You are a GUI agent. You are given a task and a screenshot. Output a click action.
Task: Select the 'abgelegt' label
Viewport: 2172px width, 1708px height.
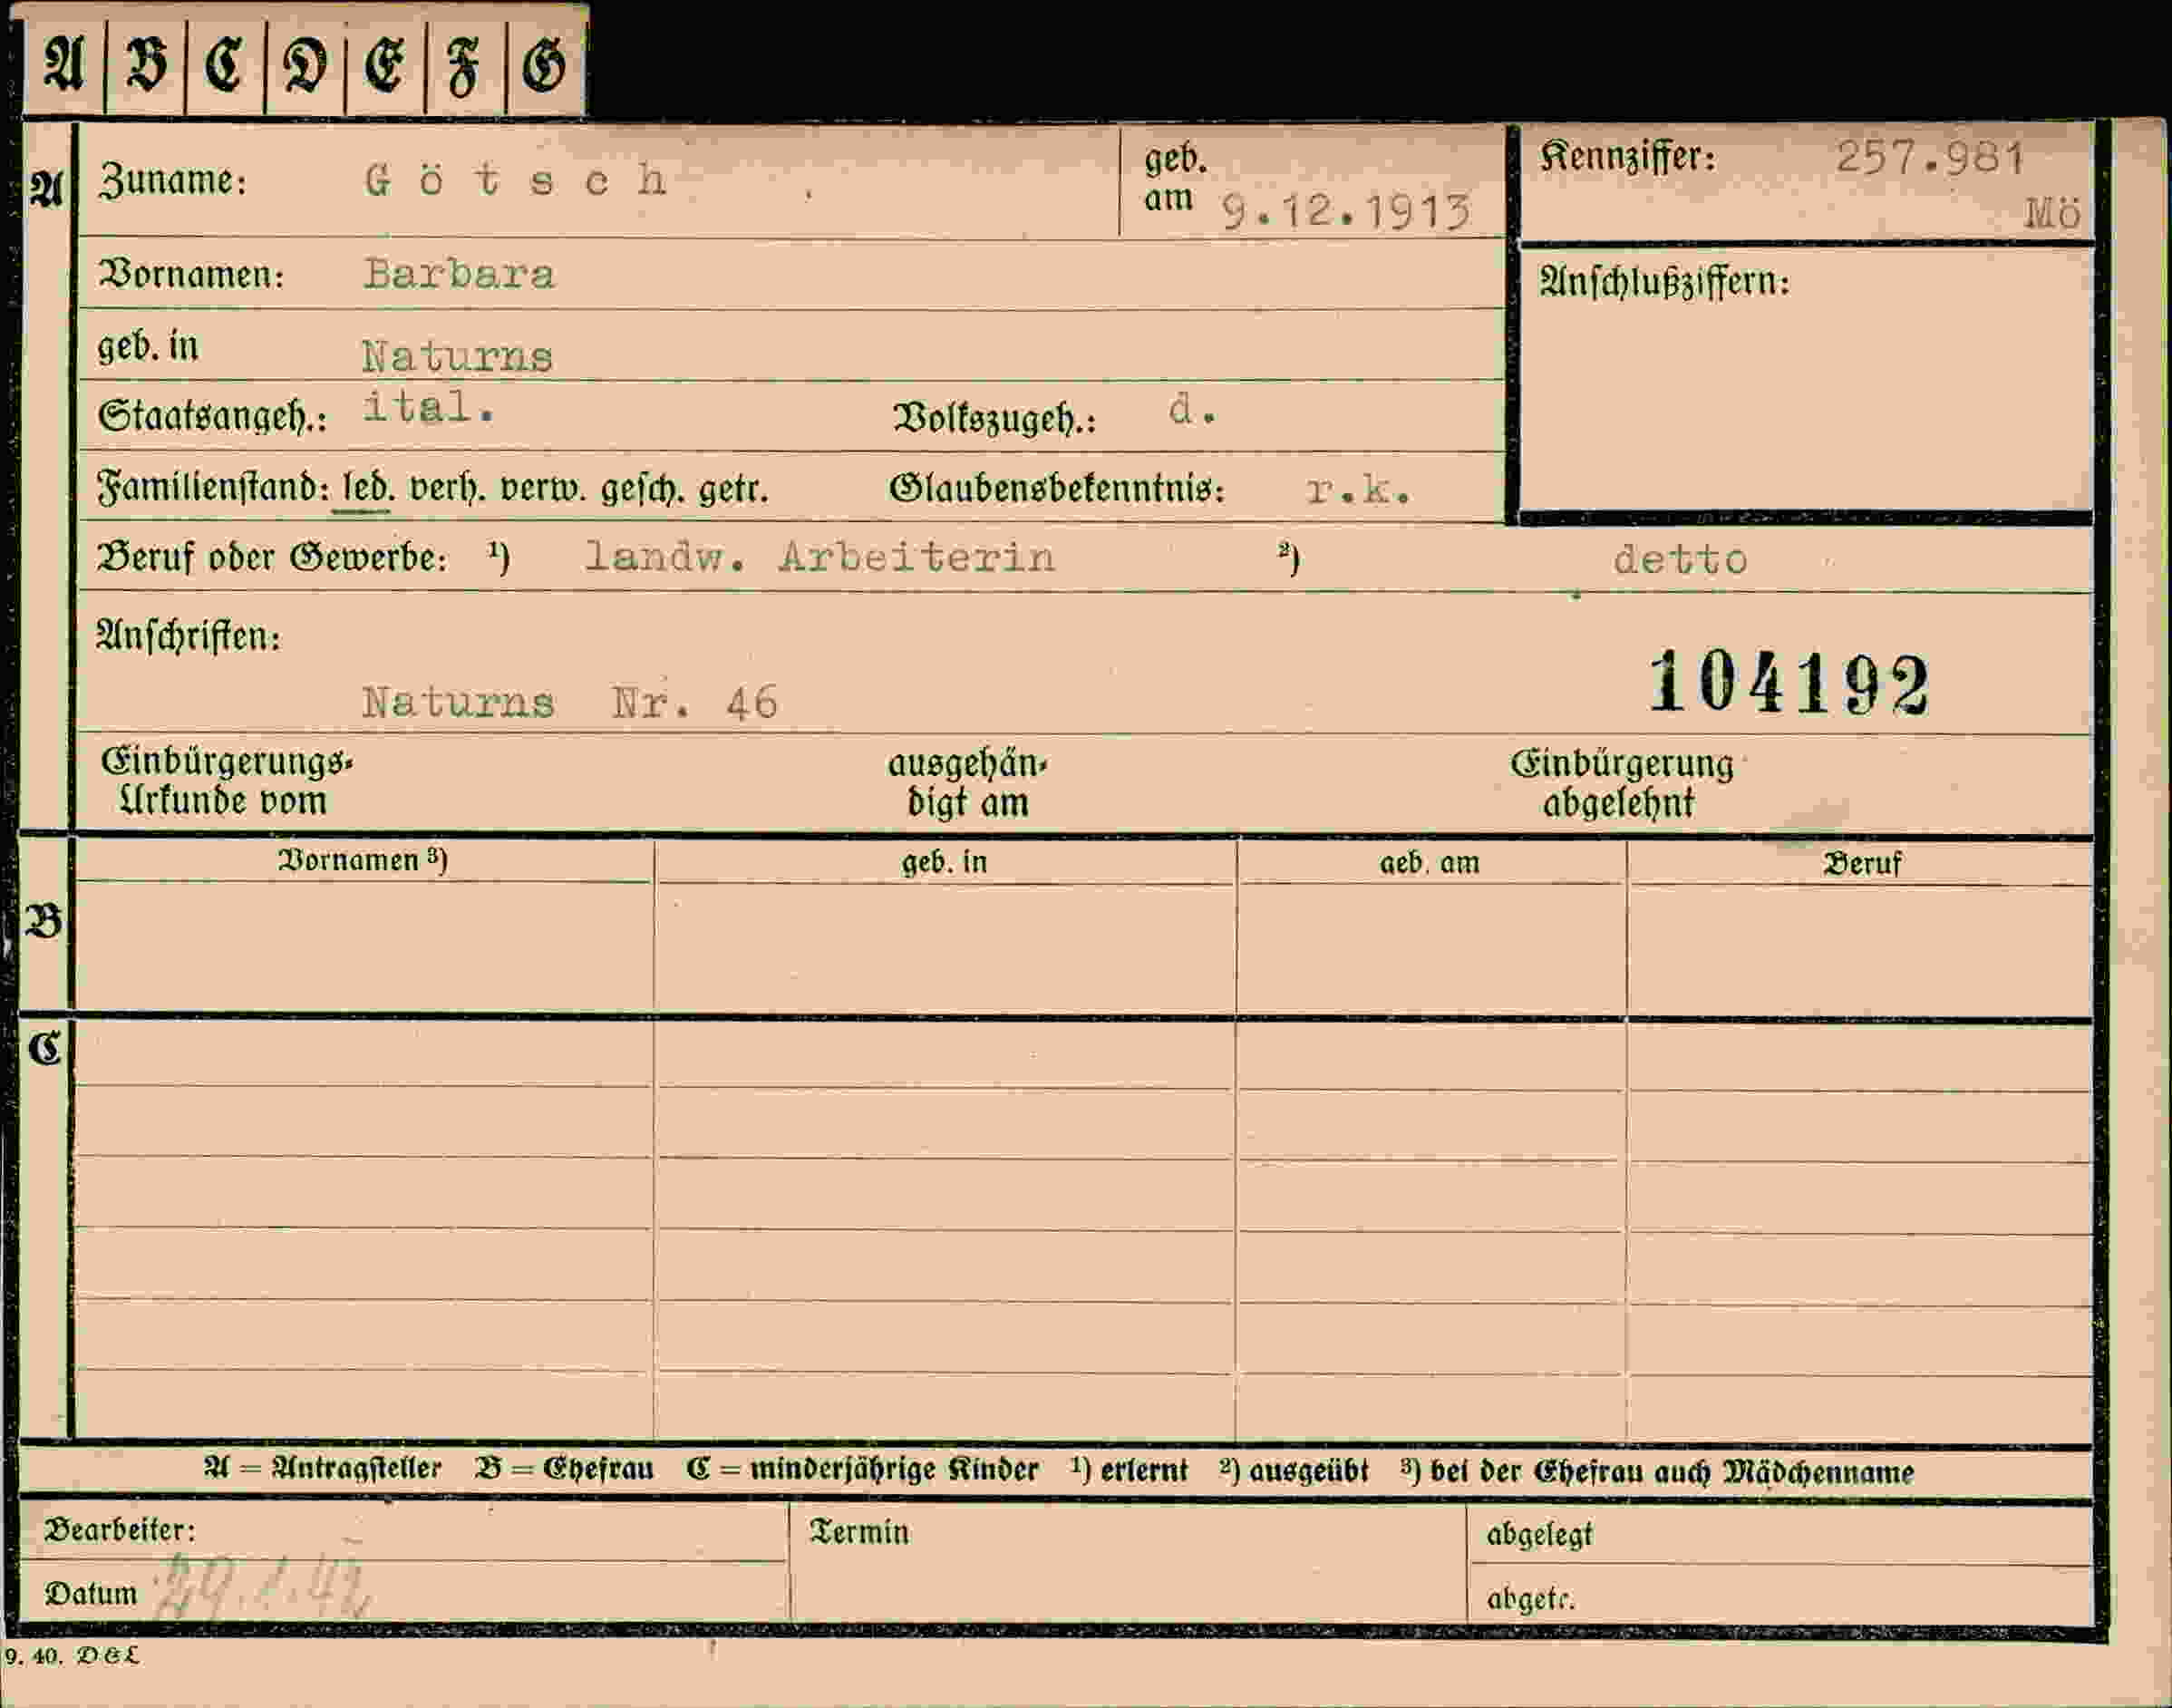(x=1539, y=1535)
